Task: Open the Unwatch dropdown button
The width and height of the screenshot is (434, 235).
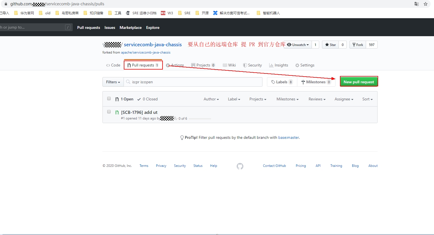Action: [x=298, y=45]
